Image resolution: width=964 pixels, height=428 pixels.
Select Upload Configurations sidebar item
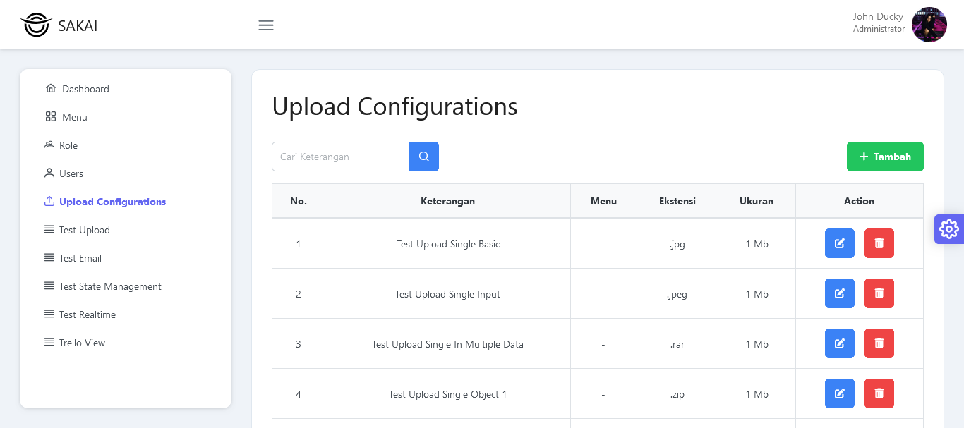(126, 202)
